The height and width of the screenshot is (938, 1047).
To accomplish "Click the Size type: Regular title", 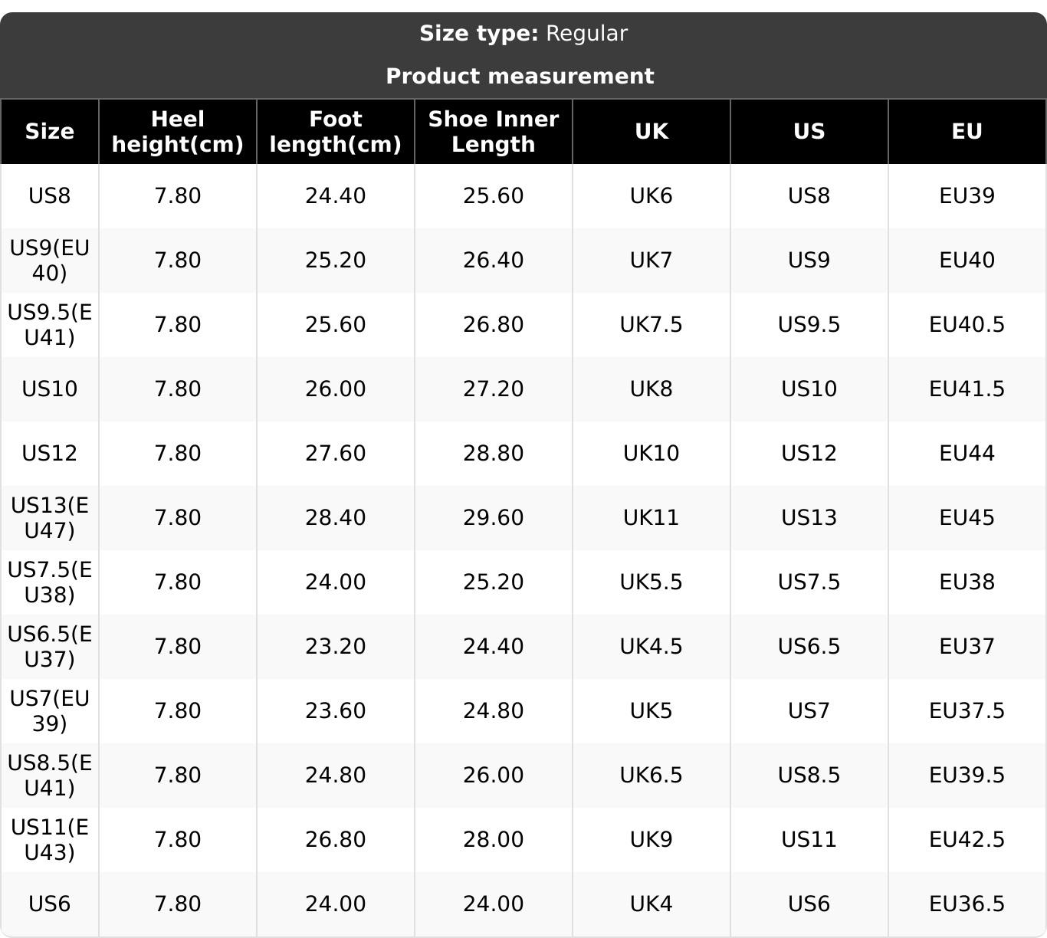I will tap(523, 34).
